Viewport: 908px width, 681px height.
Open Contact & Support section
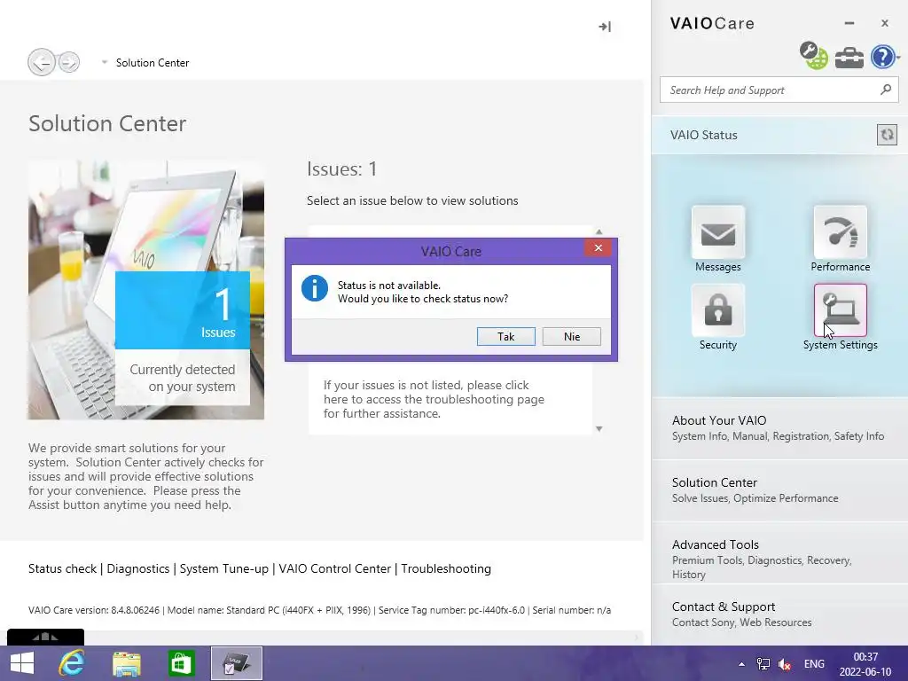(779, 614)
